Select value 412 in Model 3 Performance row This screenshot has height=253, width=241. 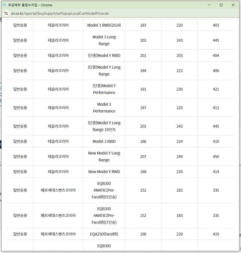[216, 108]
